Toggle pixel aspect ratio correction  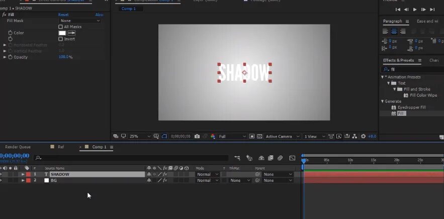click(331, 136)
